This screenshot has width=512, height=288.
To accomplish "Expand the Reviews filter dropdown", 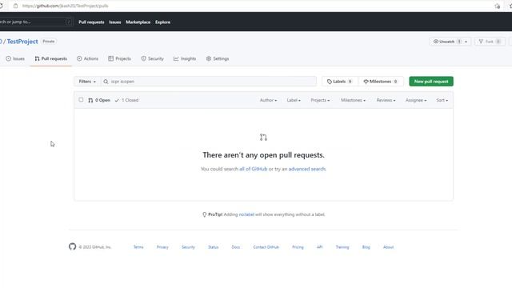I will [x=386, y=100].
